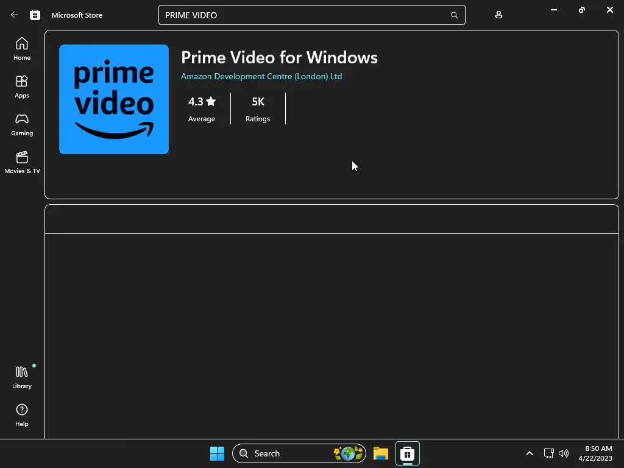Open the clock showing 8:50 AM
The image size is (624, 468).
tap(595, 453)
